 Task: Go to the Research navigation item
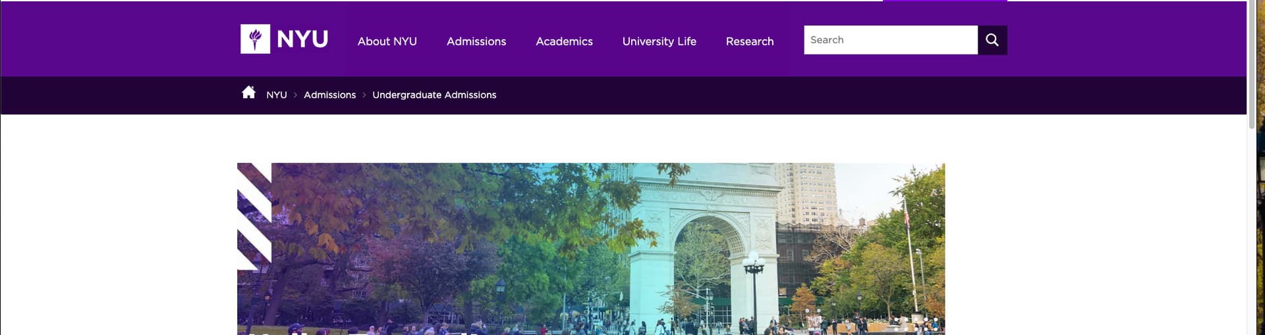[x=750, y=41]
